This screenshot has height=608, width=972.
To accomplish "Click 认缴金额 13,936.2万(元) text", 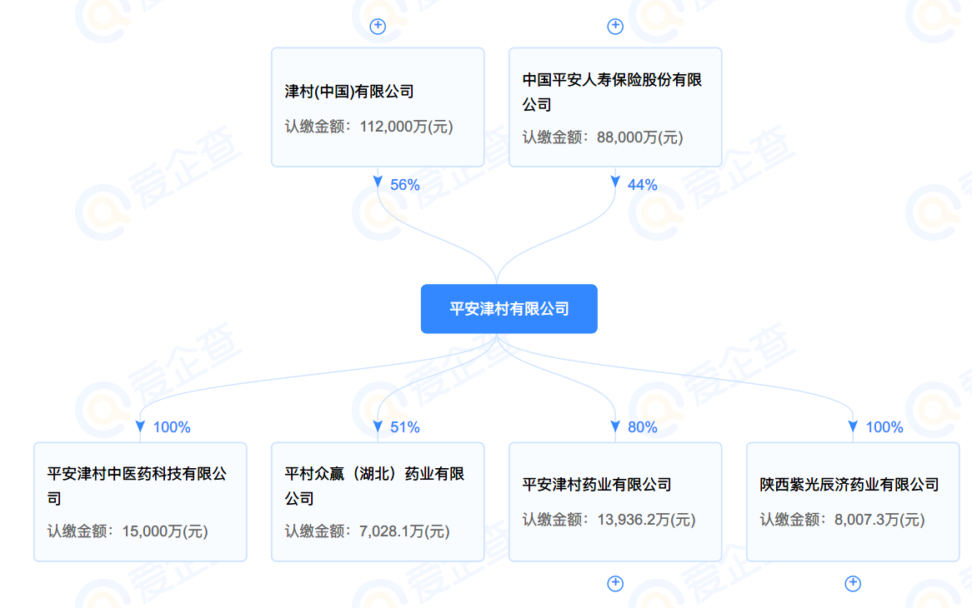I will pos(609,520).
